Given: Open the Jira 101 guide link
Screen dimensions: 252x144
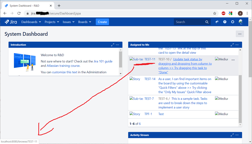Looking at the screenshot, I should (103, 61).
